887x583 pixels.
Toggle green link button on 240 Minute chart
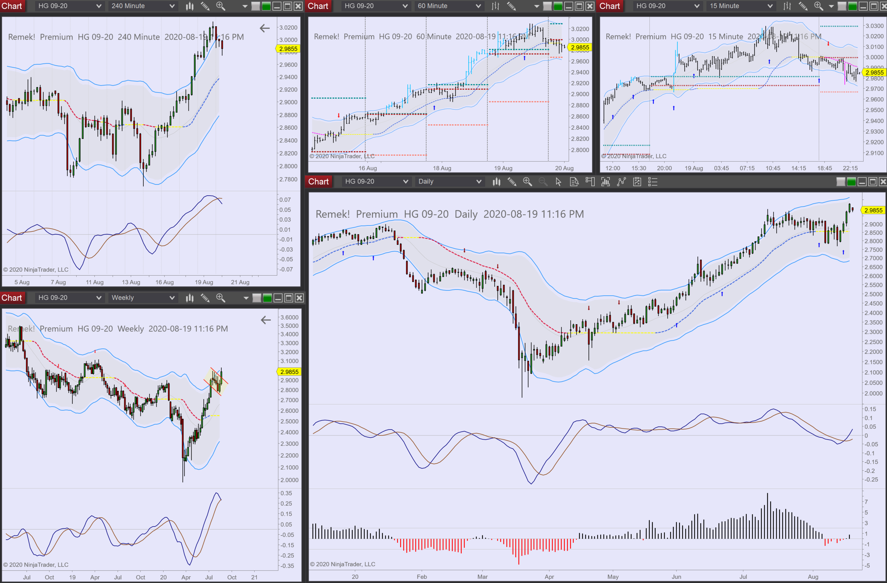click(x=266, y=6)
